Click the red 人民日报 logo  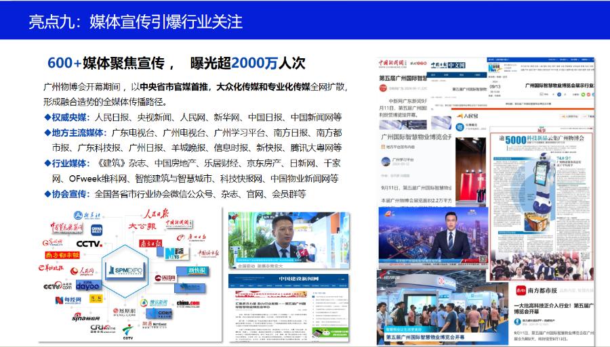click(x=156, y=214)
